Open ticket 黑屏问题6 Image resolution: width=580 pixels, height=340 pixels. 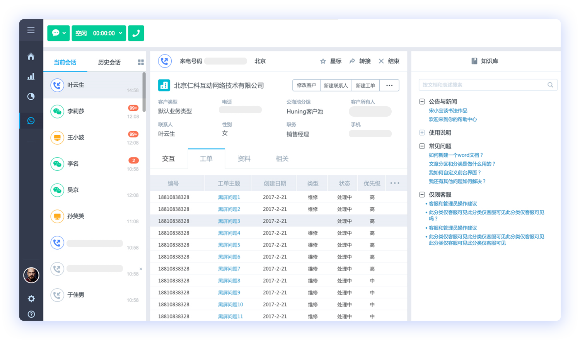click(x=229, y=257)
